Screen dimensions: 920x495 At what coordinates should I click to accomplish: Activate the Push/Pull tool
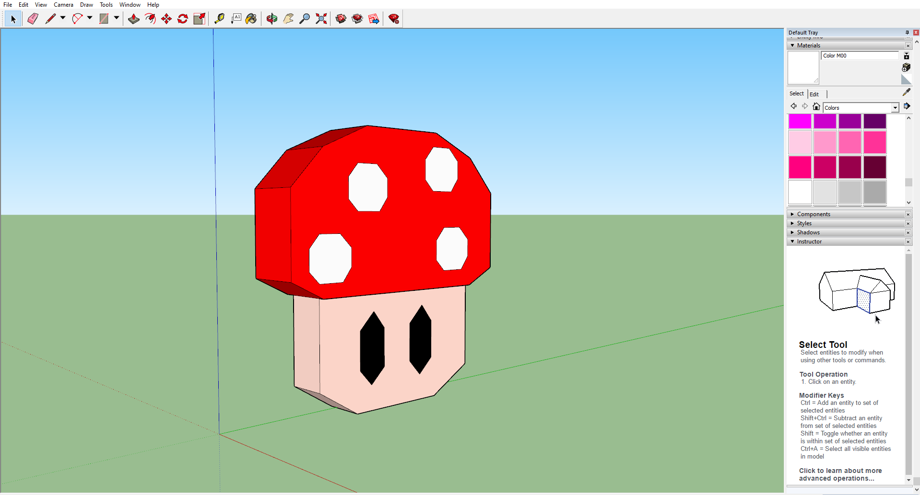[134, 19]
